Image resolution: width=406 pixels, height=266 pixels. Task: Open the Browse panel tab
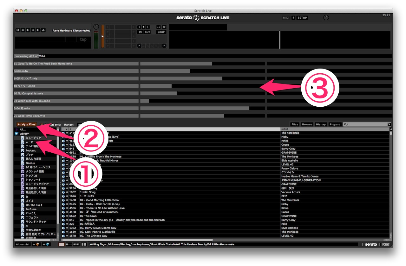pyautogui.click(x=307, y=124)
